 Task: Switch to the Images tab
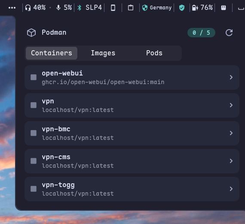click(103, 53)
